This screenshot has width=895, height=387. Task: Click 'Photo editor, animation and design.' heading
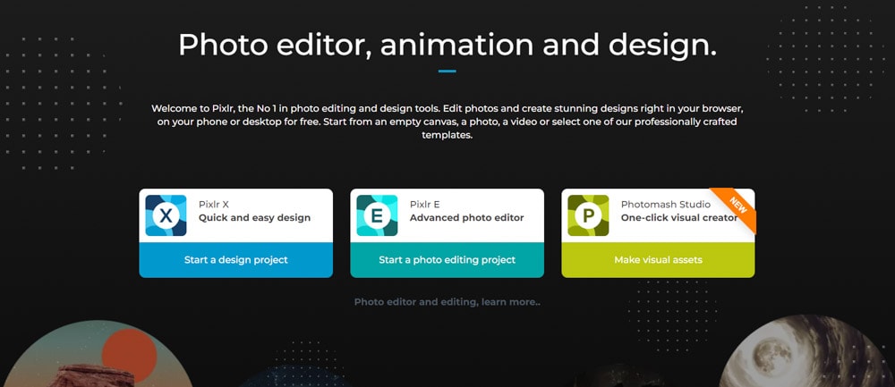[x=447, y=45]
